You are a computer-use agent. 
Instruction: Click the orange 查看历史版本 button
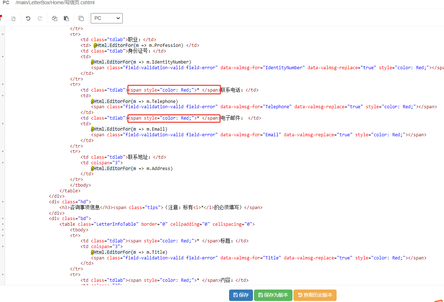click(x=315, y=295)
